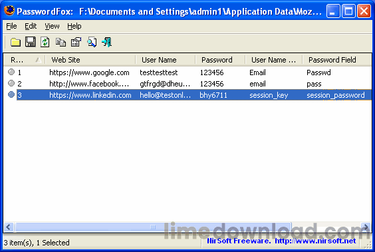Open the nirsoft.net link in status bar
375x252 pixels.
[315, 241]
